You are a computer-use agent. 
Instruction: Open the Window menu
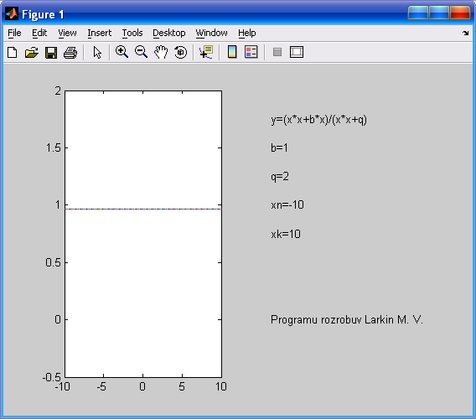coord(211,33)
